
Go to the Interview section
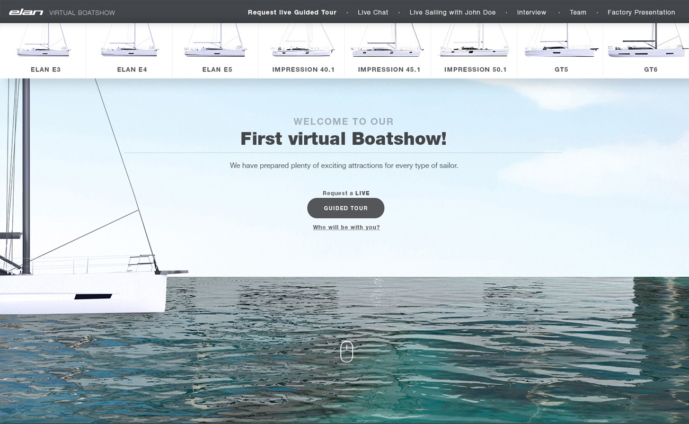[532, 12]
